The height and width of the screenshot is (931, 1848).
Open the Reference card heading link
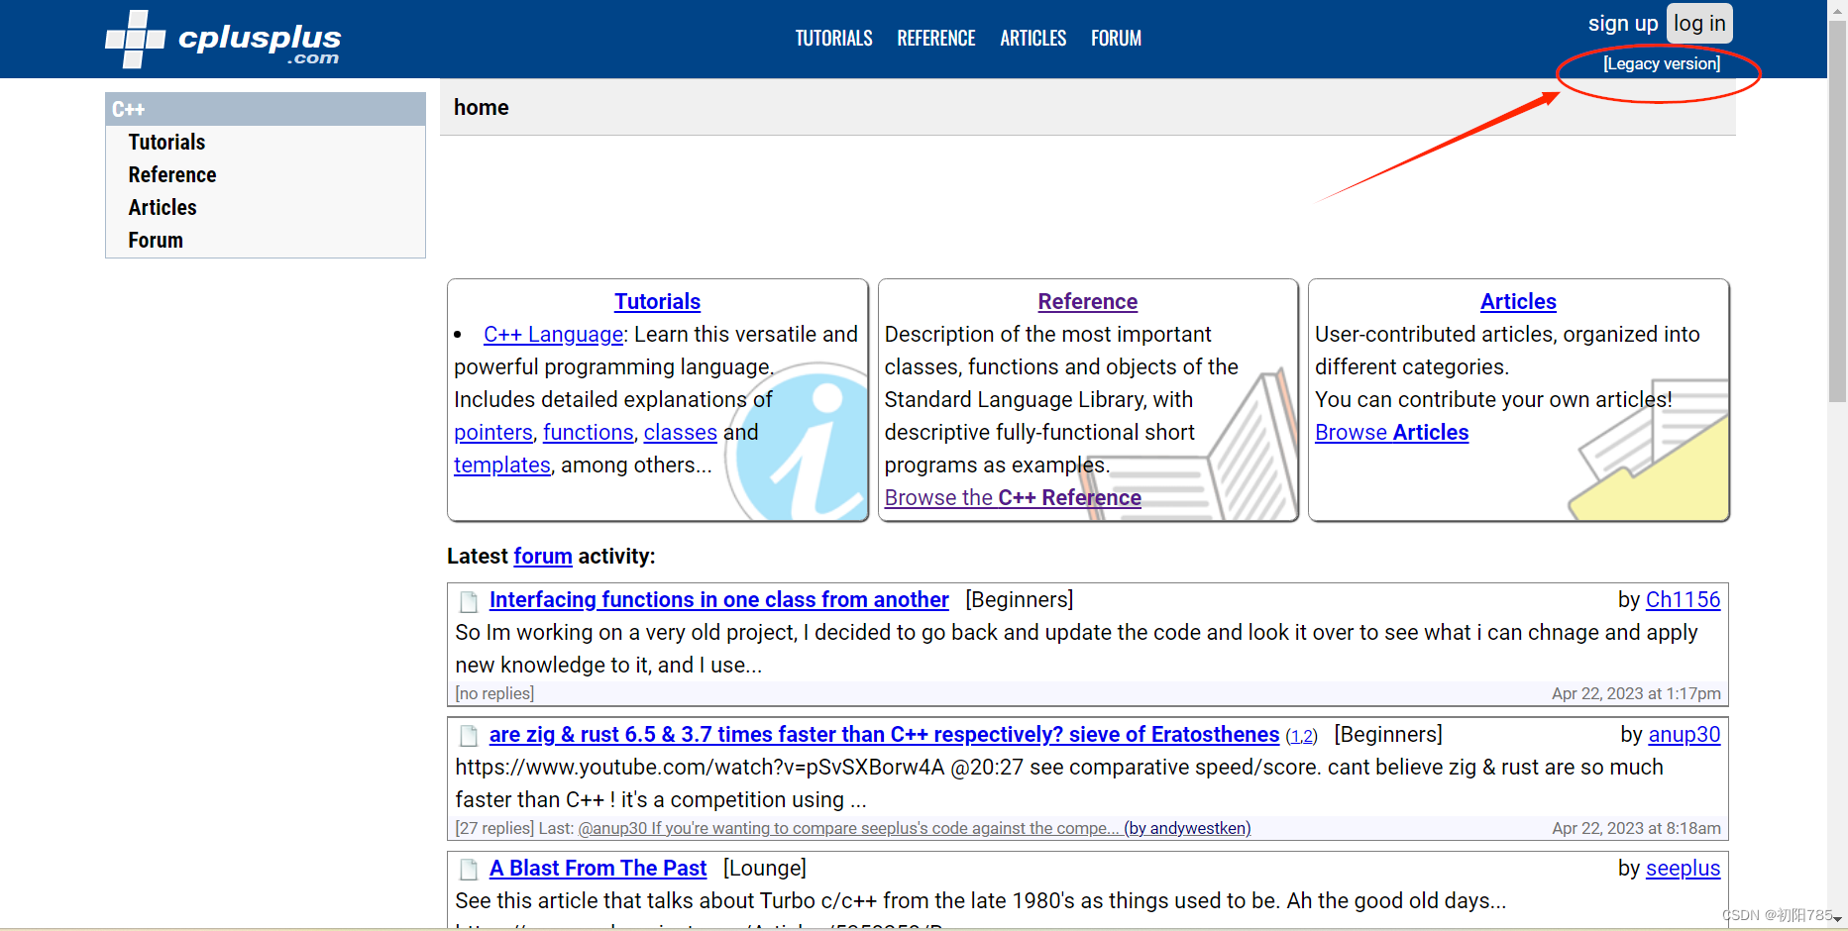(x=1087, y=302)
